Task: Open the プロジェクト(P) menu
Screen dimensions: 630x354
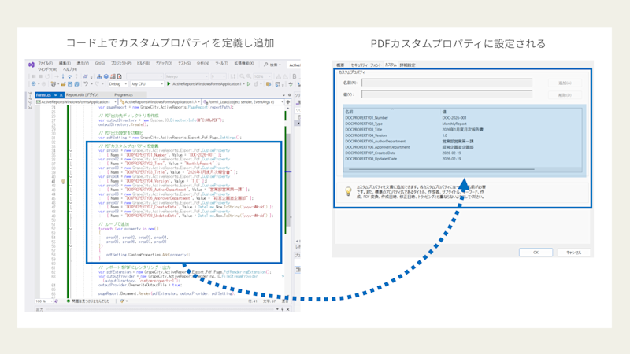Action: pos(121,64)
